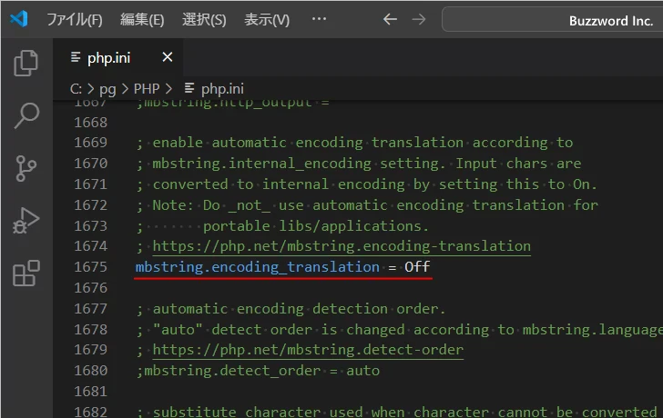This screenshot has width=663, height=418.
Task: Click the ;mbstring.detect_order = auto line
Action: (x=258, y=371)
